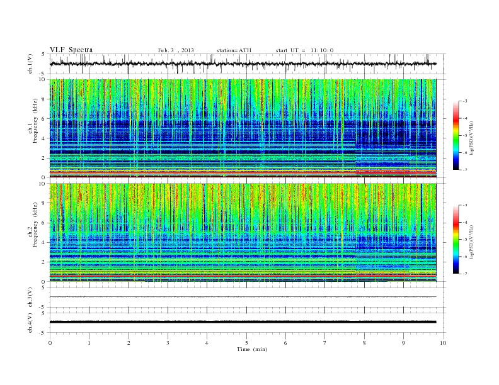Click the "ch.1(V)" waveform axis label
The height and width of the screenshot is (385, 499).
click(x=30, y=64)
